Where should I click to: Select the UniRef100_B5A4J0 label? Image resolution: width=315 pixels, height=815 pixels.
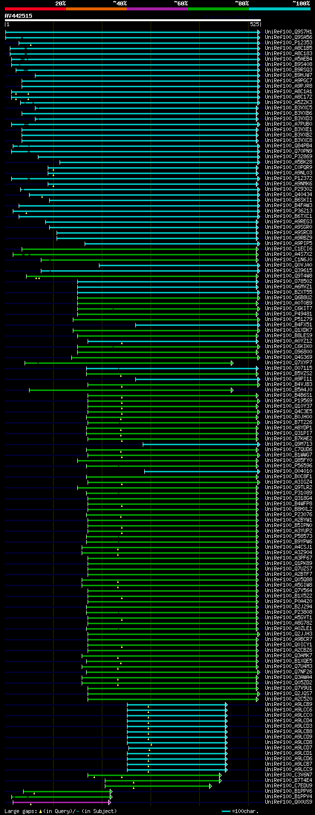tap(288, 390)
